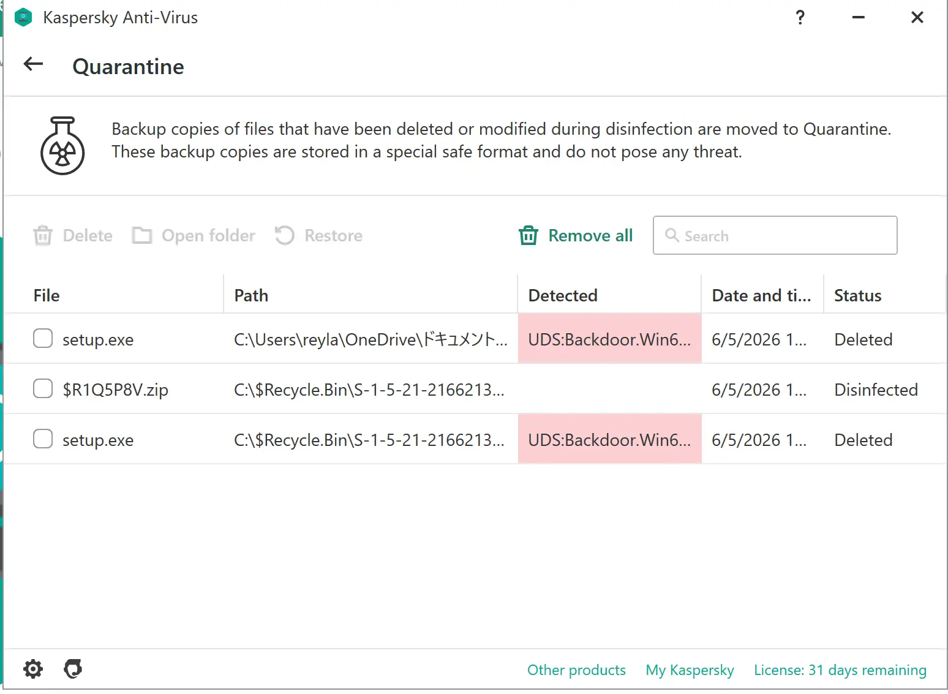The width and height of the screenshot is (948, 694).
Task: Close the Kaspersky Anti-Virus window
Action: point(917,17)
